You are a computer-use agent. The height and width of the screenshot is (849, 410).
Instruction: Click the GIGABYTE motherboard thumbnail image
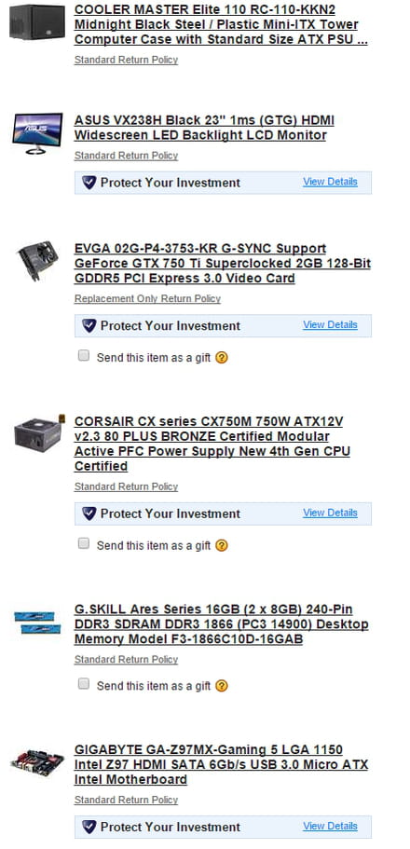(37, 763)
